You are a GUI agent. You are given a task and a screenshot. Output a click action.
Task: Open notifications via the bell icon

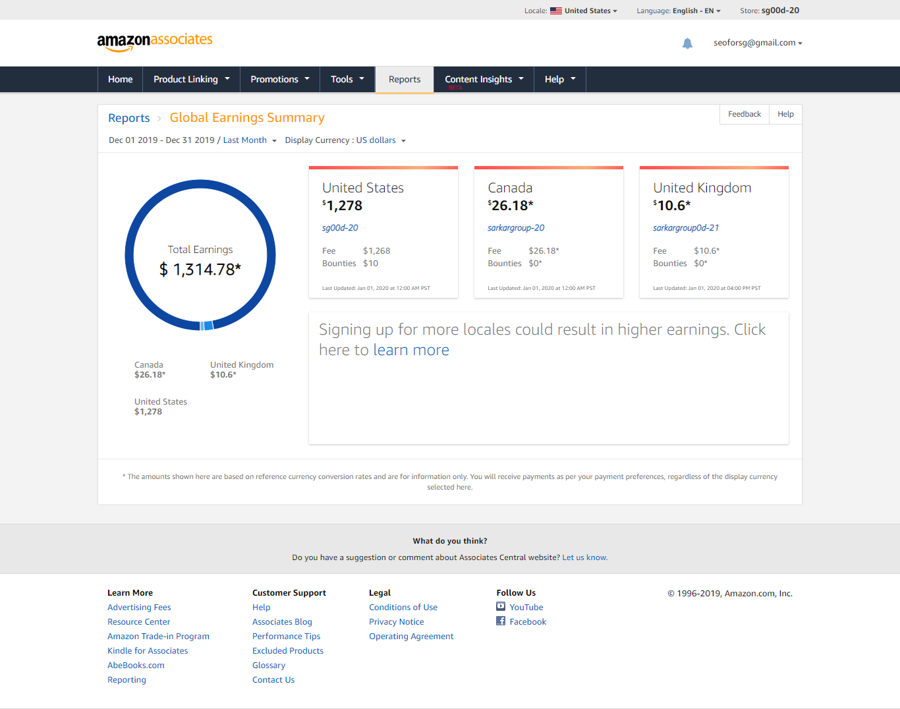687,43
